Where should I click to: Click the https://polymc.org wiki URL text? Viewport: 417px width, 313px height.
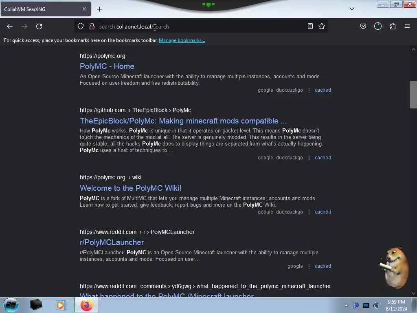tap(110, 177)
